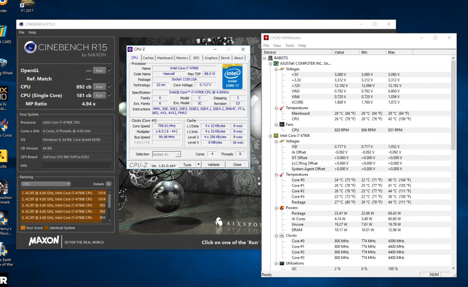Switch to the Mainboard tab in CPU-Z
Viewport: 468px width, 287px height.
point(165,58)
